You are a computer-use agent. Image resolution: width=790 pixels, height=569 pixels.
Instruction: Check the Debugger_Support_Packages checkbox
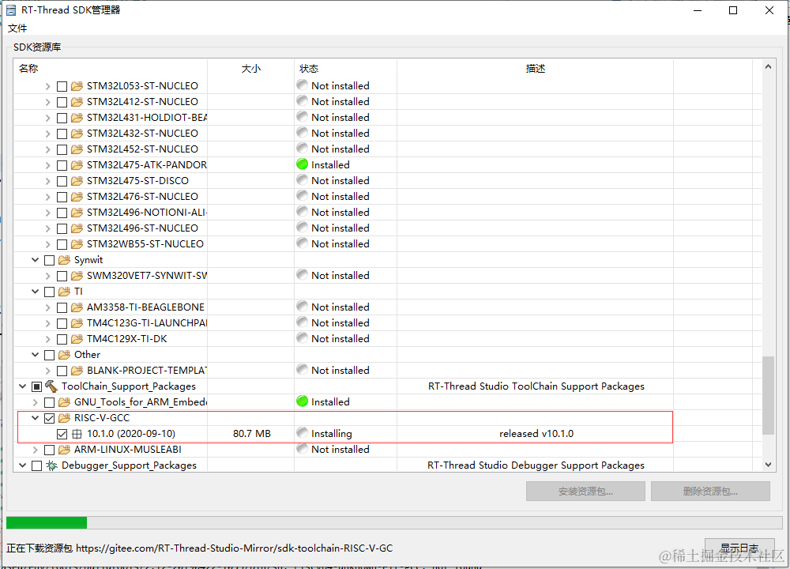pos(37,465)
